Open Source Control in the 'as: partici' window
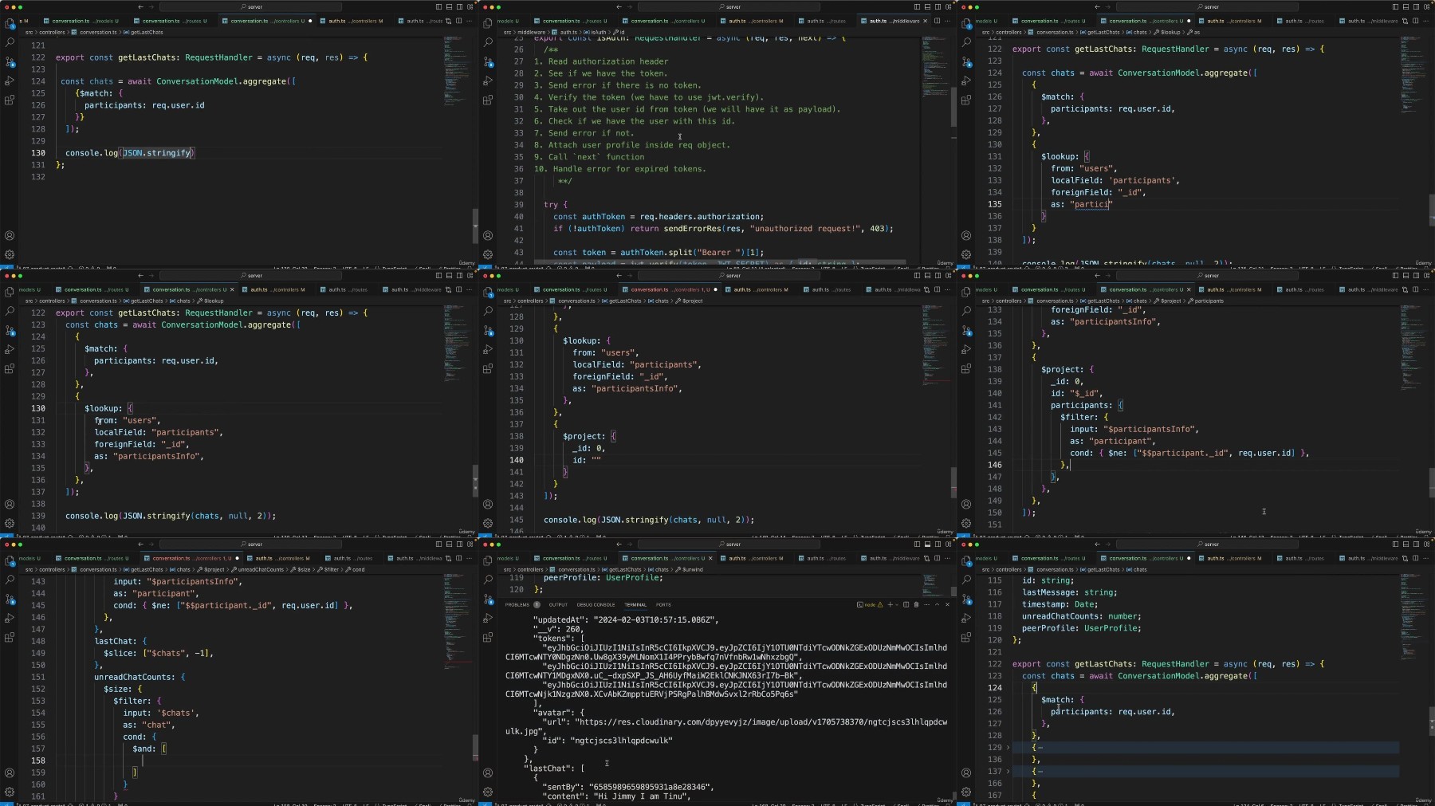 pyautogui.click(x=966, y=61)
